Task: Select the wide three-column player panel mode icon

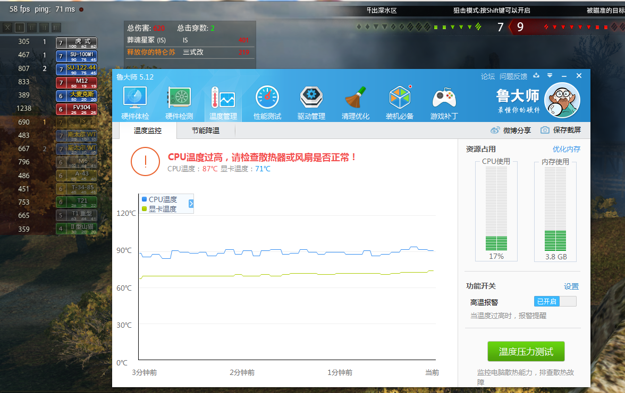Action: (56, 28)
